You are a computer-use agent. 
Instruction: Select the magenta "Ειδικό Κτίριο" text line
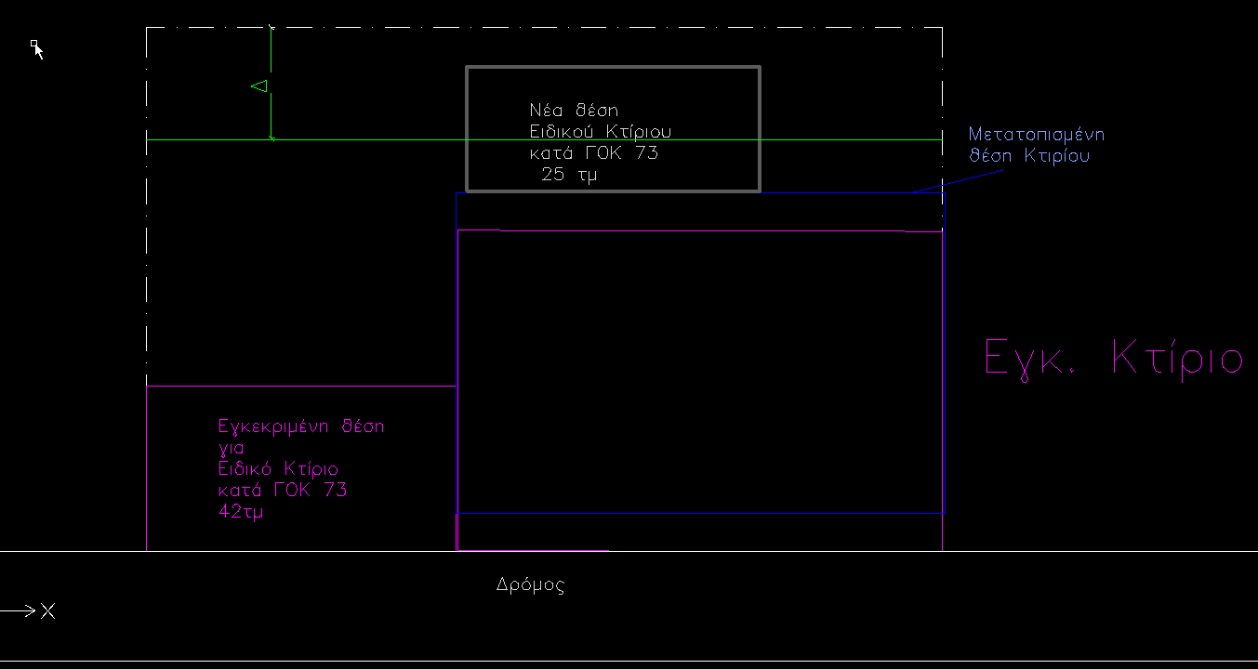click(278, 468)
